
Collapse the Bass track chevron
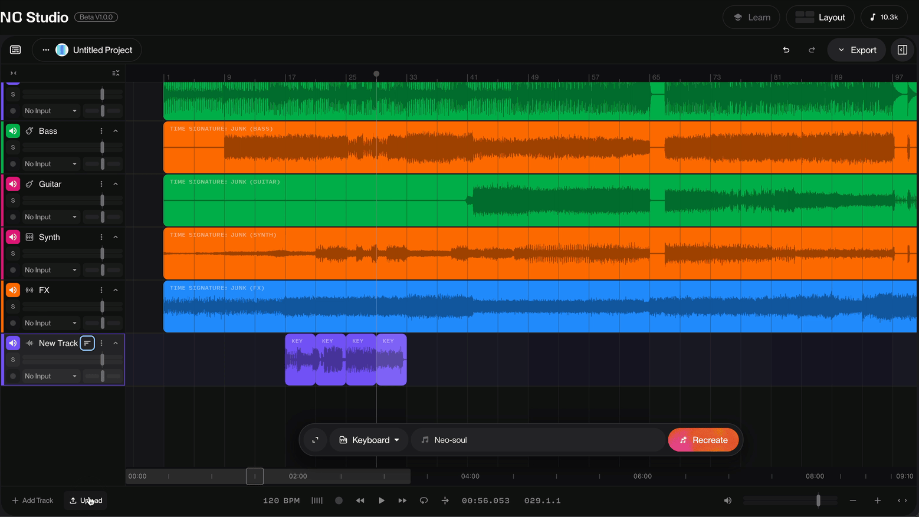116,131
